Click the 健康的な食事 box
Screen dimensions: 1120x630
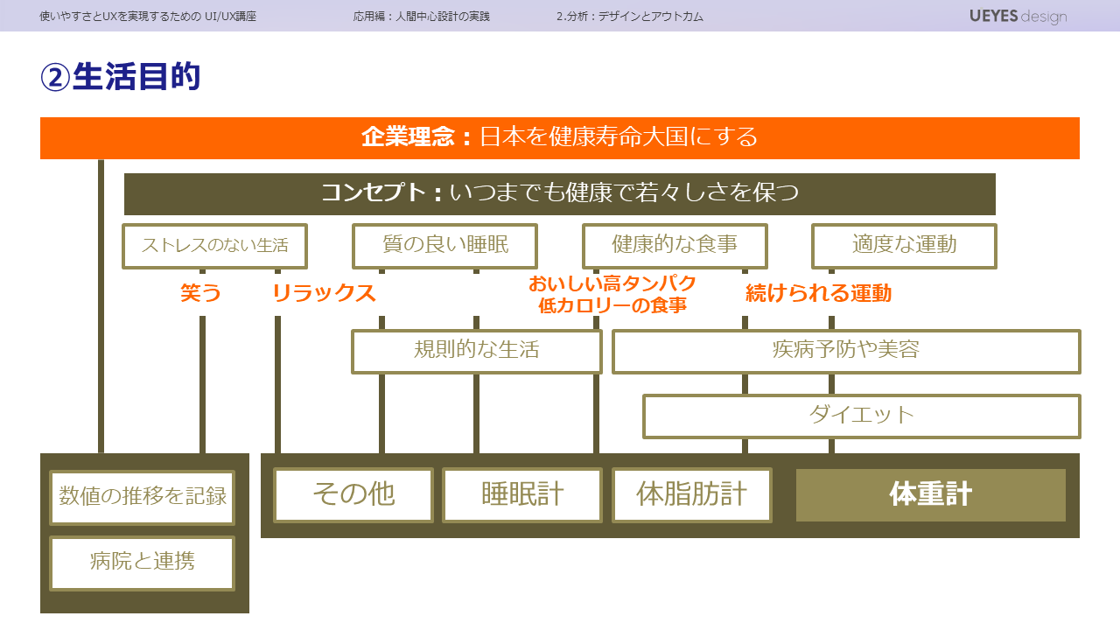click(675, 246)
